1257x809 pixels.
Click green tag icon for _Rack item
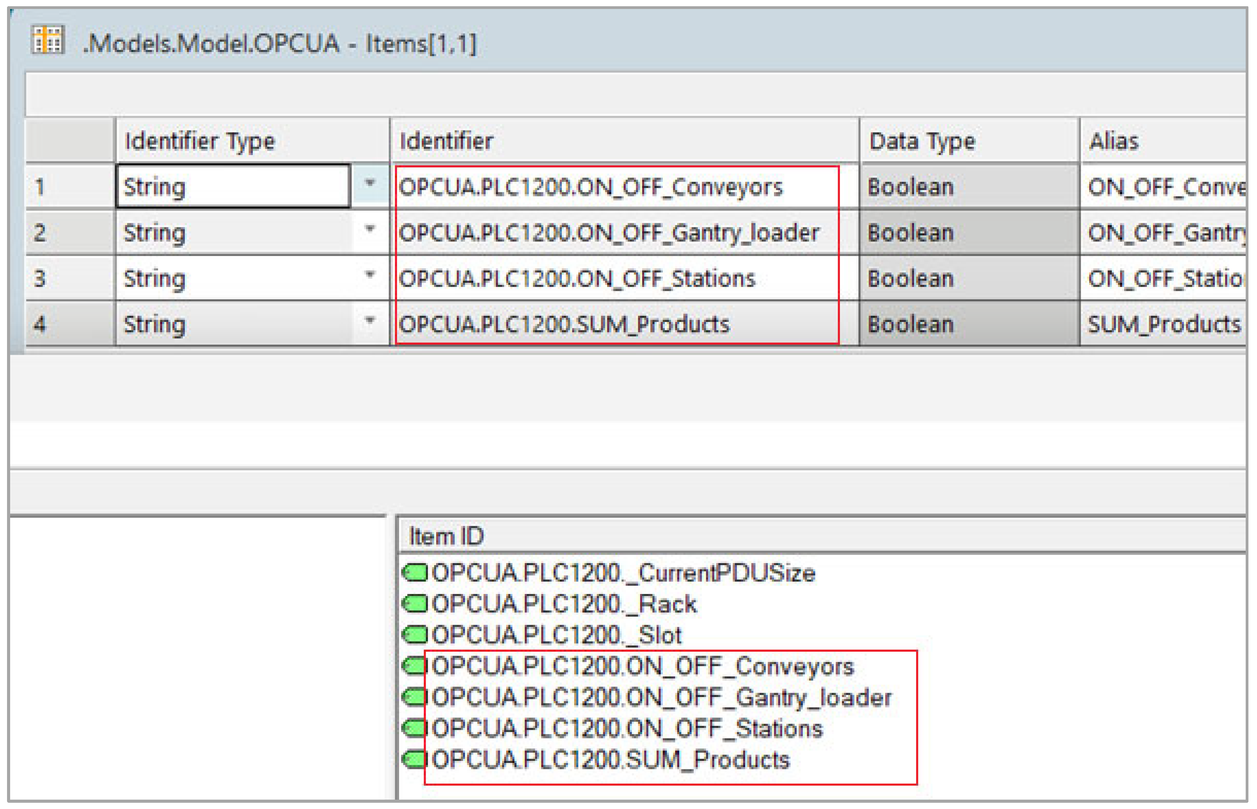click(415, 604)
